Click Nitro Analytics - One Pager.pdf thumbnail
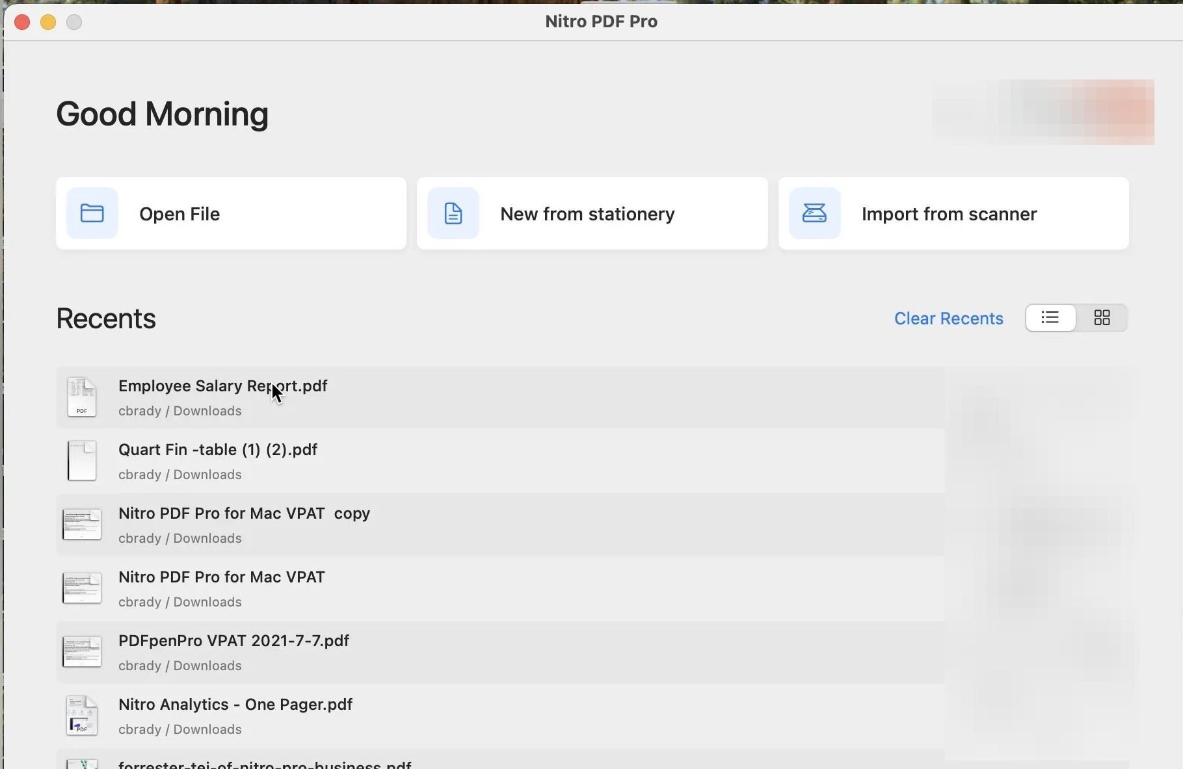This screenshot has width=1183, height=769. pos(82,716)
